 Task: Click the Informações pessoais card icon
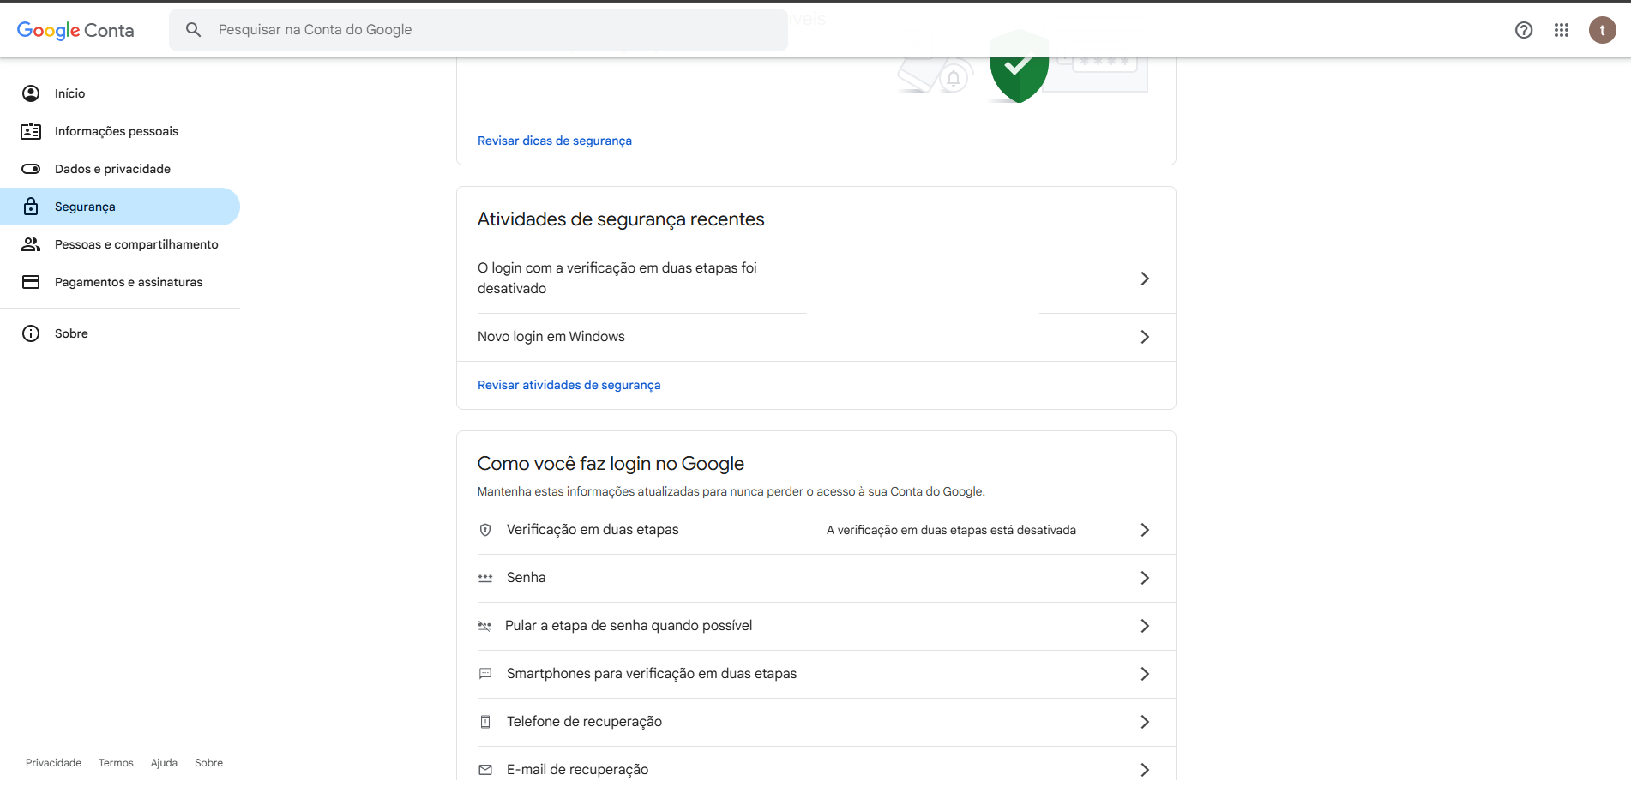tap(31, 131)
